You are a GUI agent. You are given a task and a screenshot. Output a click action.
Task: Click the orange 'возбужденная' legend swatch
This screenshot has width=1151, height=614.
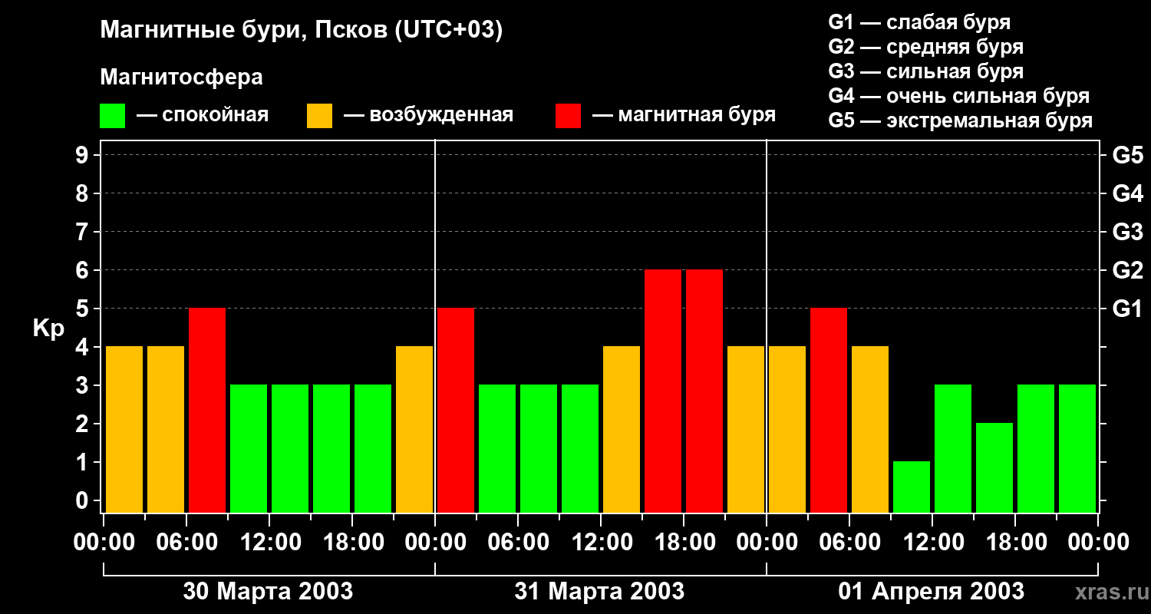[x=320, y=116]
